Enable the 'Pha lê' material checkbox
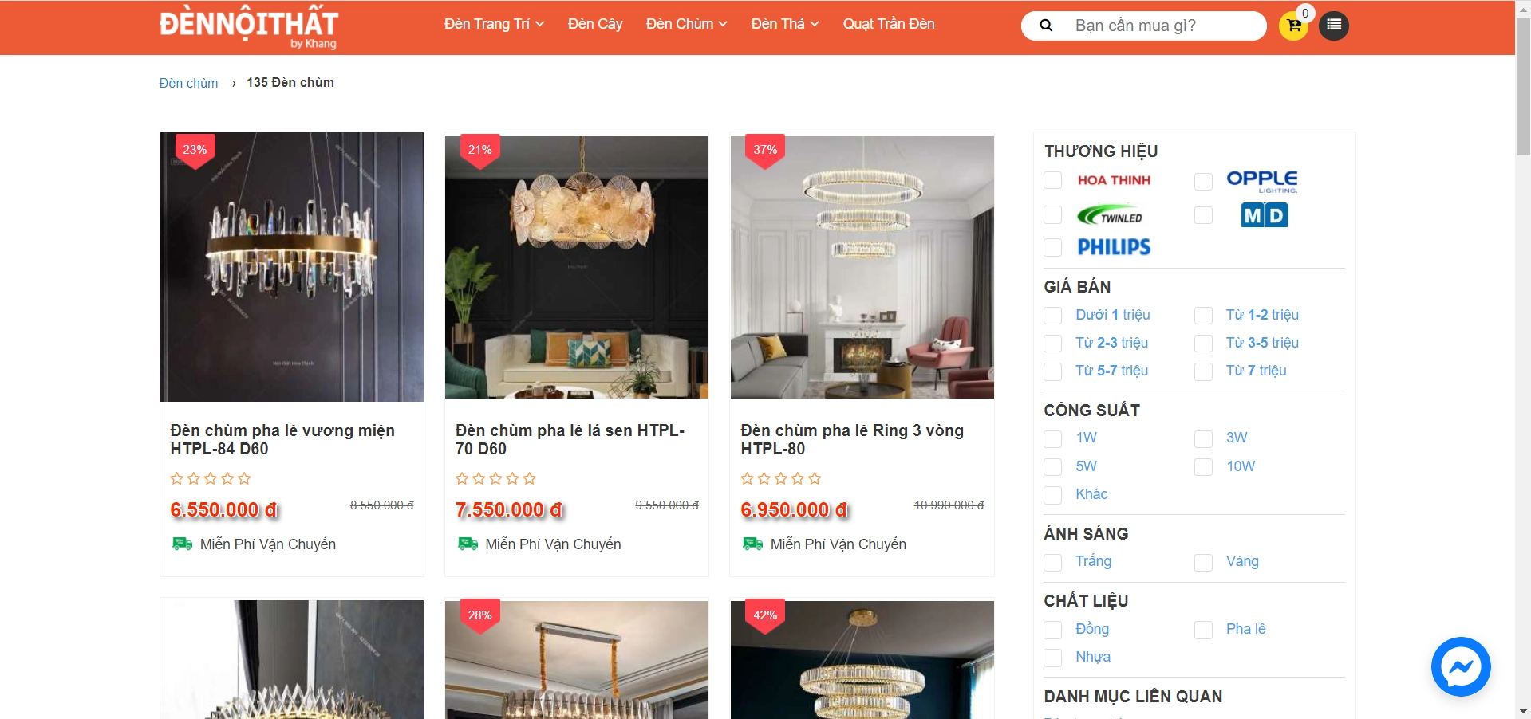 (x=1203, y=630)
